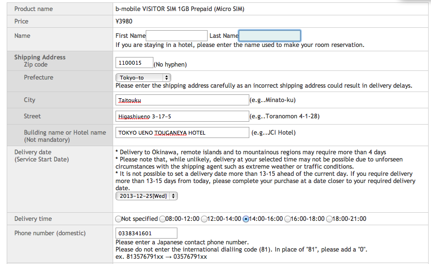Viewport: 431px width, 264px height.
Task: Click the domestic Phone number input
Action: click(x=146, y=233)
